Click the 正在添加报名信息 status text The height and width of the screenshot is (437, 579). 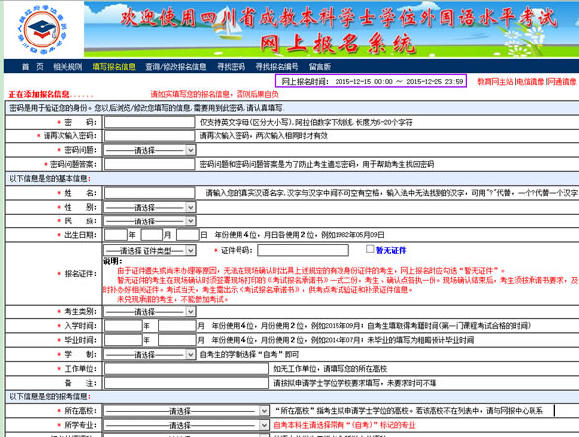[50, 94]
